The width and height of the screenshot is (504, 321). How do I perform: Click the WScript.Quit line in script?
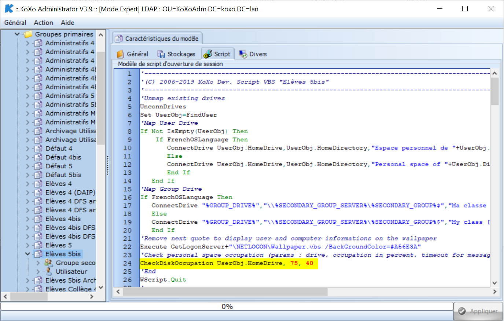click(x=163, y=280)
